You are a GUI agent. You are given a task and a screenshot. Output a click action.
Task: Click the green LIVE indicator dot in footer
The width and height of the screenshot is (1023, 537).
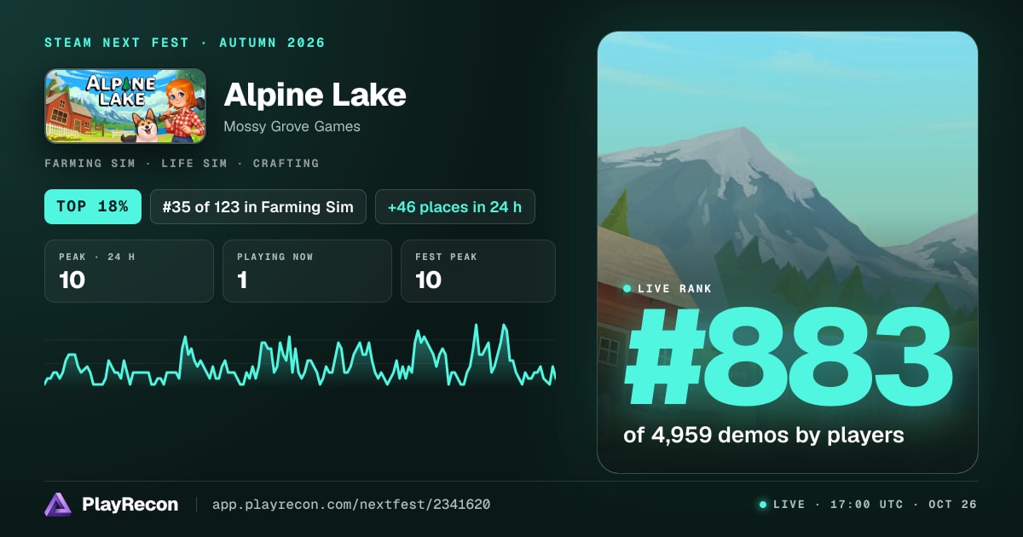click(763, 505)
